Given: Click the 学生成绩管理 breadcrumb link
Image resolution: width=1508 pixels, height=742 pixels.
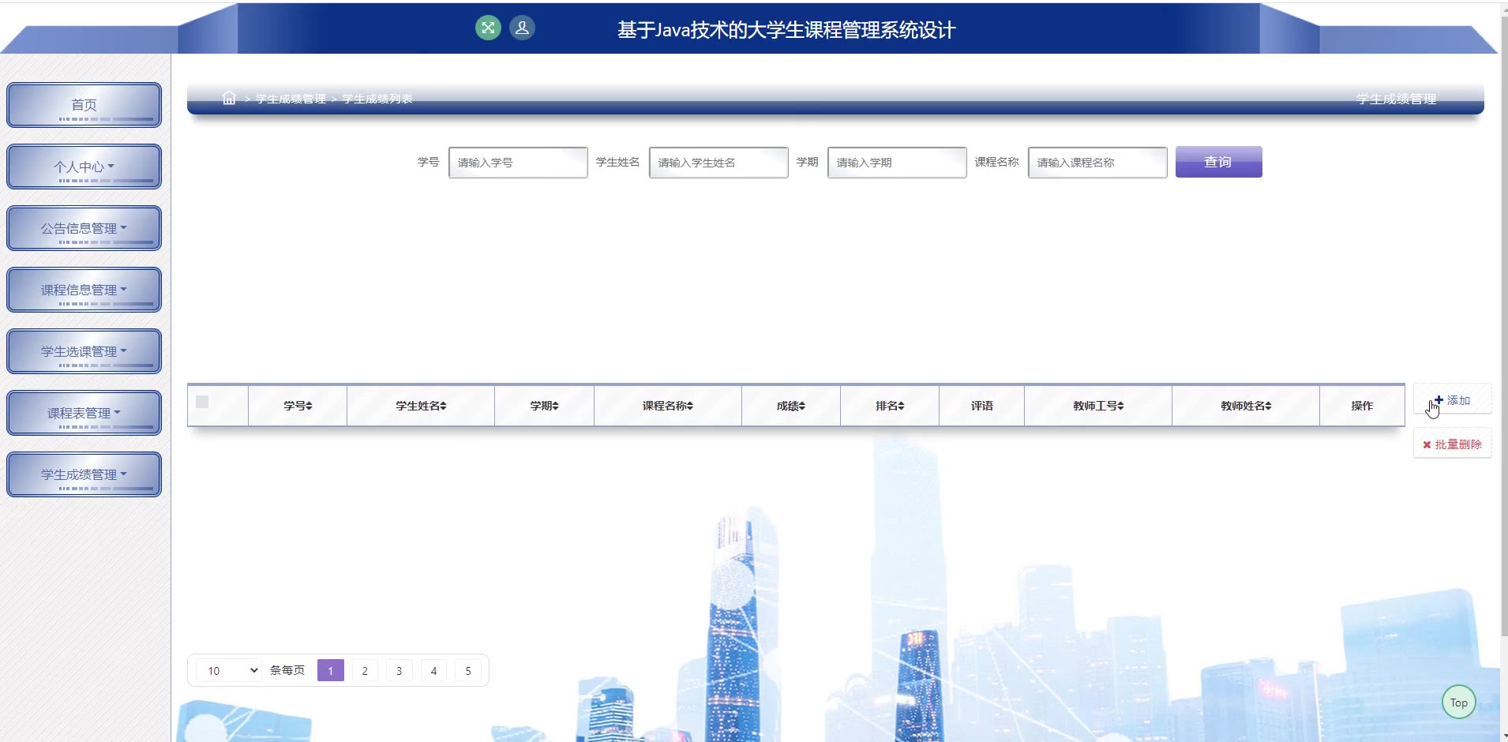Looking at the screenshot, I should 291,99.
